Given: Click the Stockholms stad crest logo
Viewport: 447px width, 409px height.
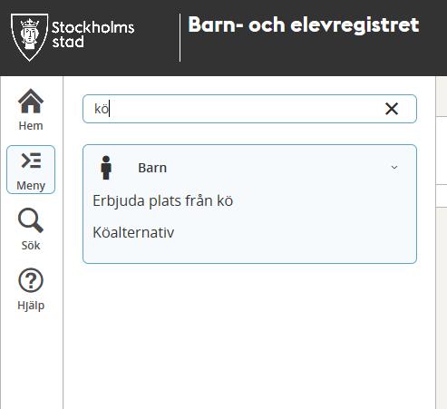Looking at the screenshot, I should tap(29, 37).
